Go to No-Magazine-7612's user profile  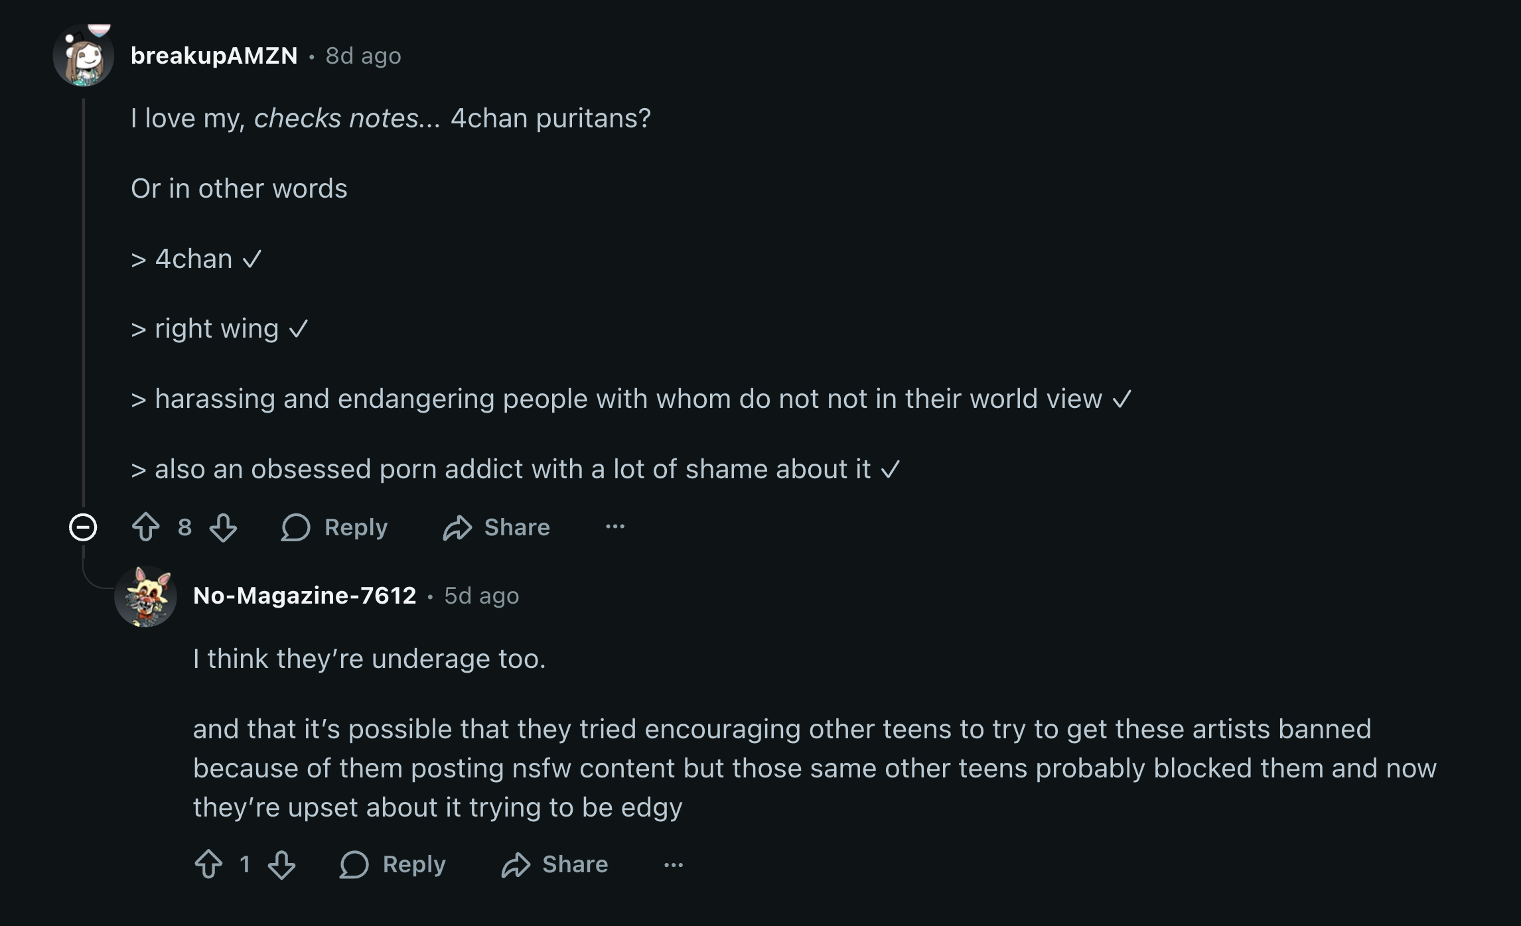click(x=305, y=596)
